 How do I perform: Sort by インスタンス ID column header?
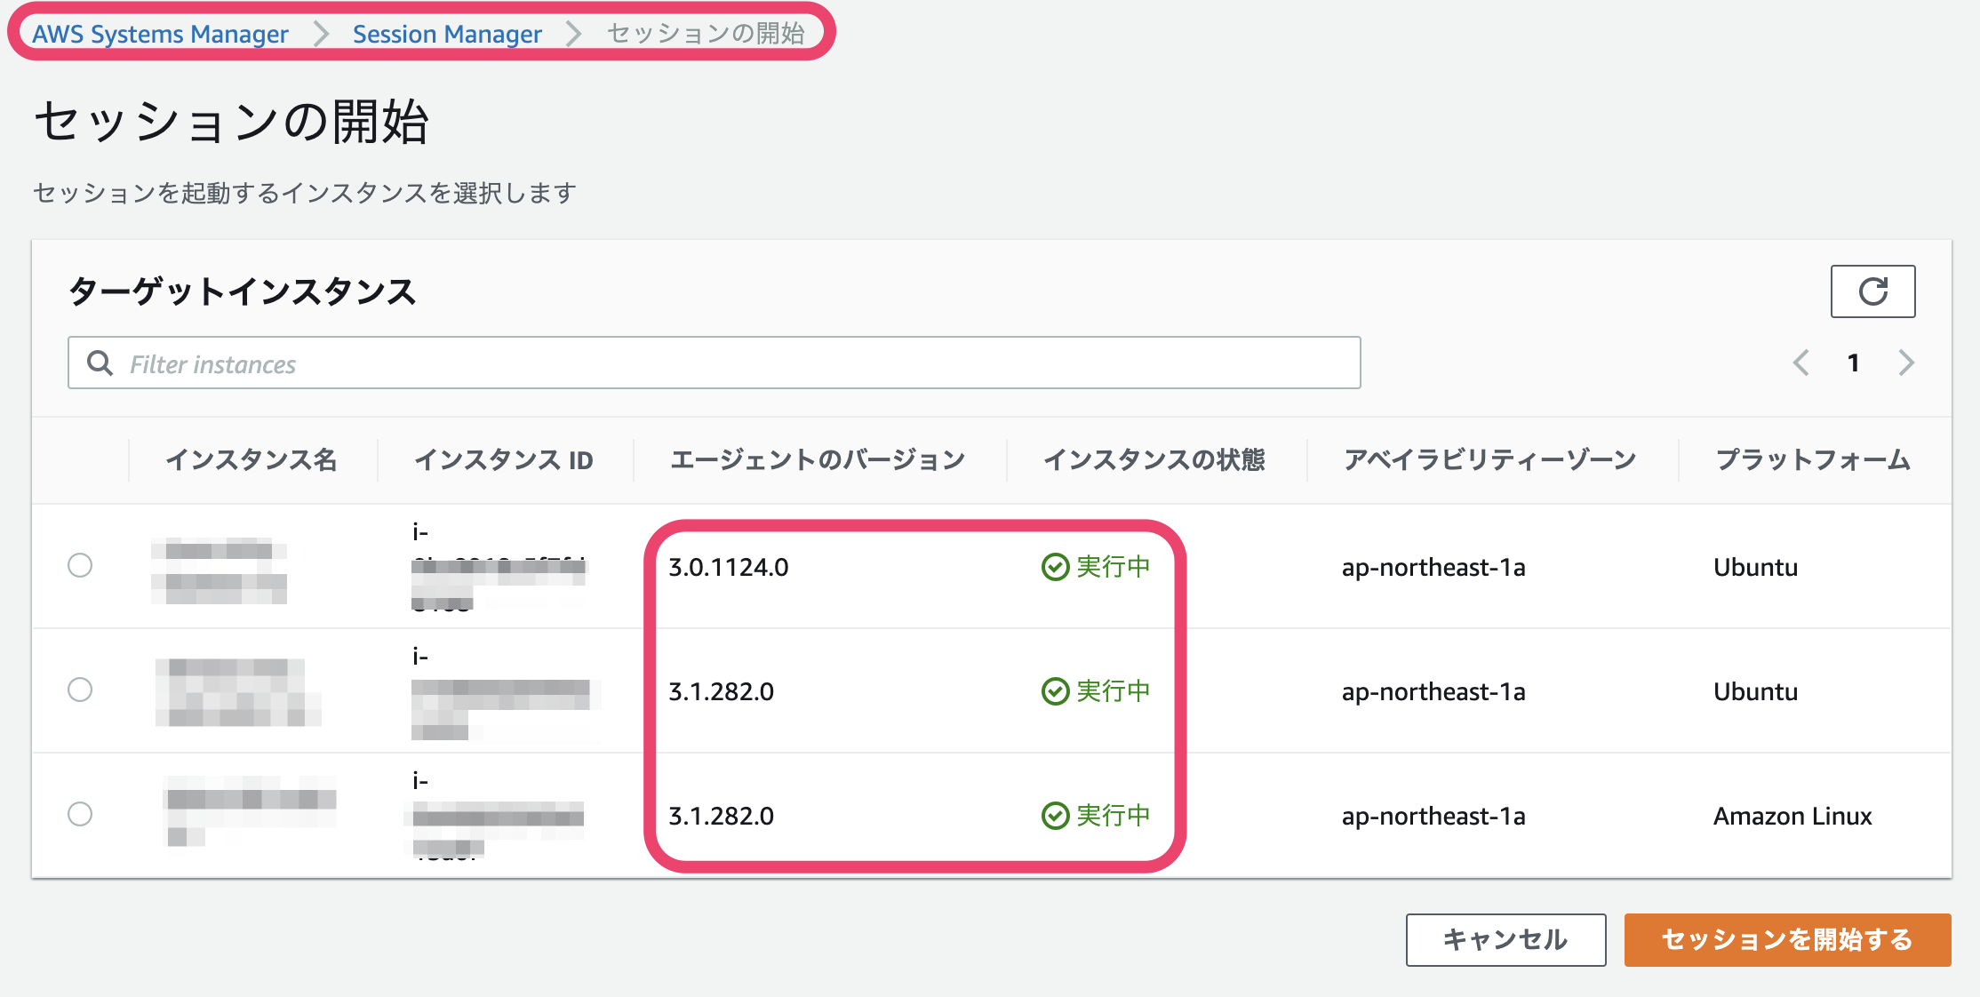[504, 459]
